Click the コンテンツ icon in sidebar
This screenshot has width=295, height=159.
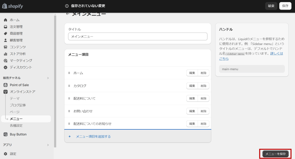(x=5, y=47)
